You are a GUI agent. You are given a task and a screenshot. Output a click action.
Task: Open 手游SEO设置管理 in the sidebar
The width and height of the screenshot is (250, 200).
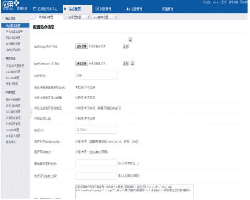15,66
